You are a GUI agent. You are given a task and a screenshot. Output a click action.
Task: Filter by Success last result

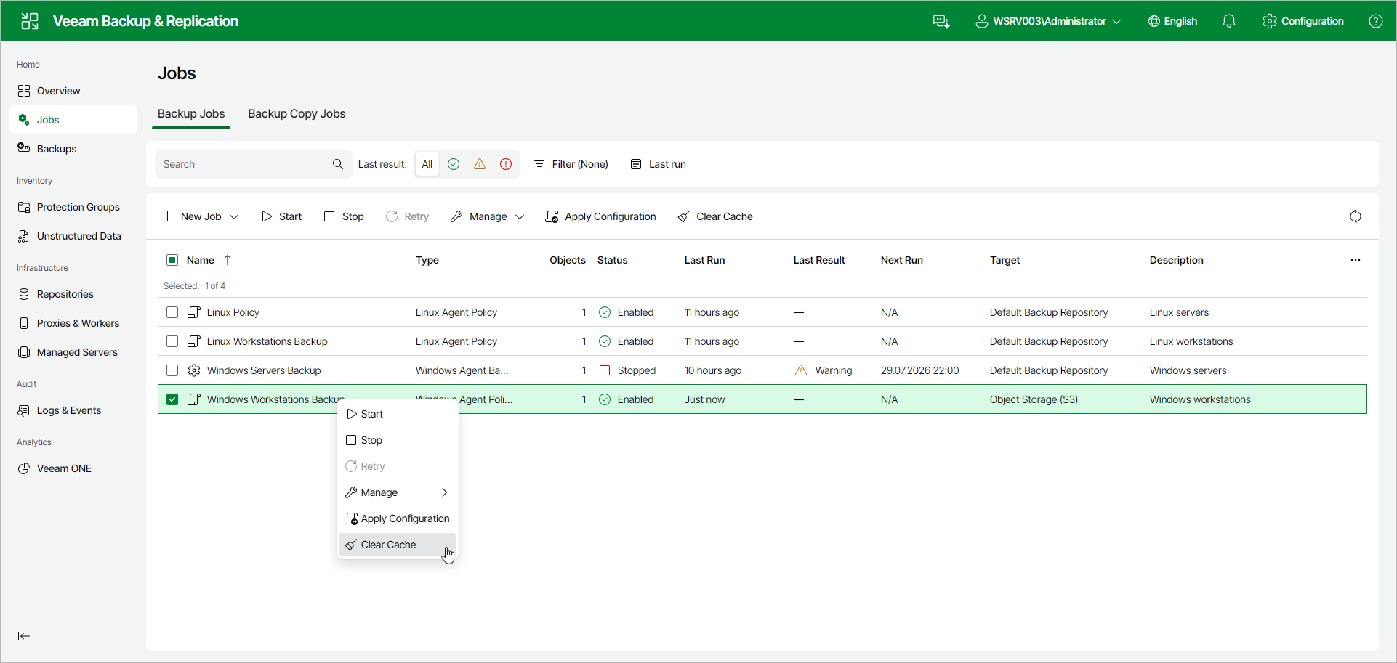click(x=454, y=164)
